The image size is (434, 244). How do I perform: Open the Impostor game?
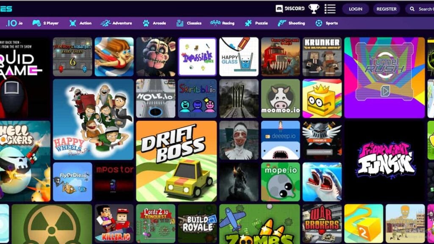tap(114, 182)
